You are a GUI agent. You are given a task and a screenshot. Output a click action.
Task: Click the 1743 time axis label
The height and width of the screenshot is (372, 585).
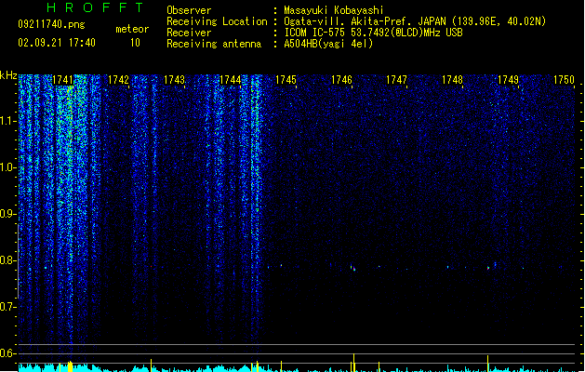(x=174, y=80)
